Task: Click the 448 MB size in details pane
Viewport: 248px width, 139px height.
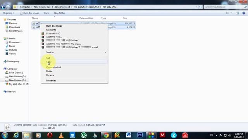Action: point(51,128)
